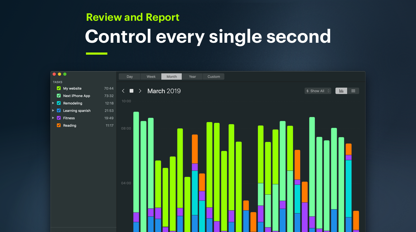Uncheck the My website task checkbox
The height and width of the screenshot is (232, 416).
59,88
